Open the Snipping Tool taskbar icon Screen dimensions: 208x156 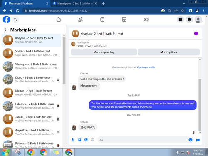tap(18, 152)
